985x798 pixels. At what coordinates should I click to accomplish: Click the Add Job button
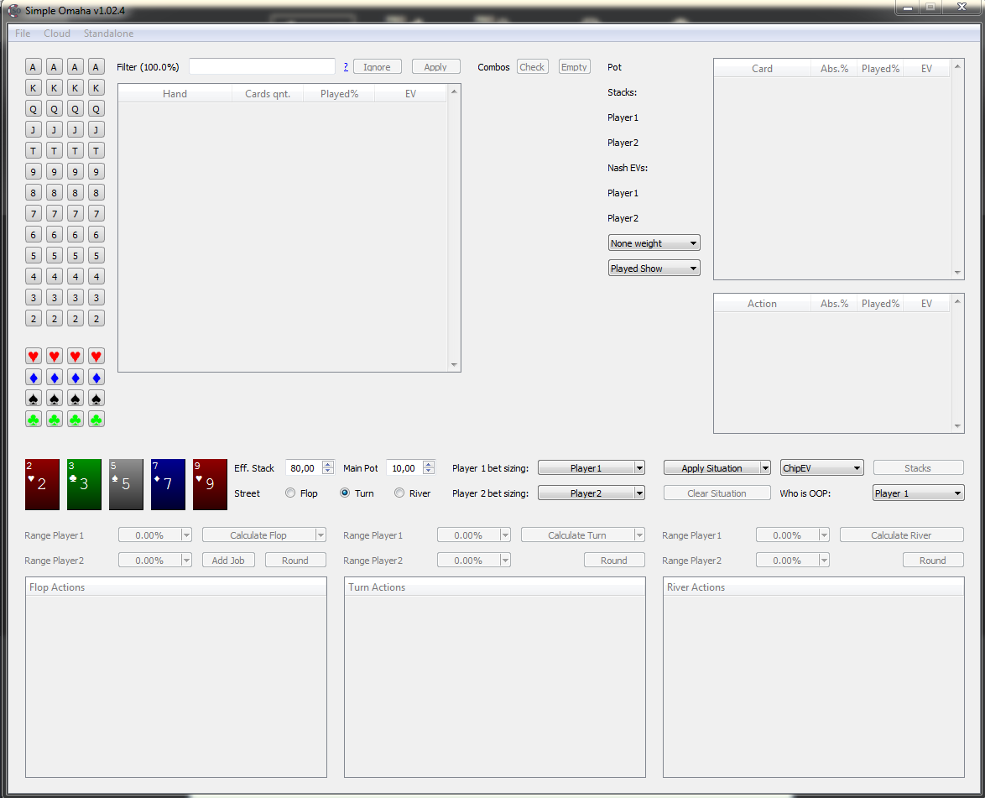pyautogui.click(x=228, y=561)
